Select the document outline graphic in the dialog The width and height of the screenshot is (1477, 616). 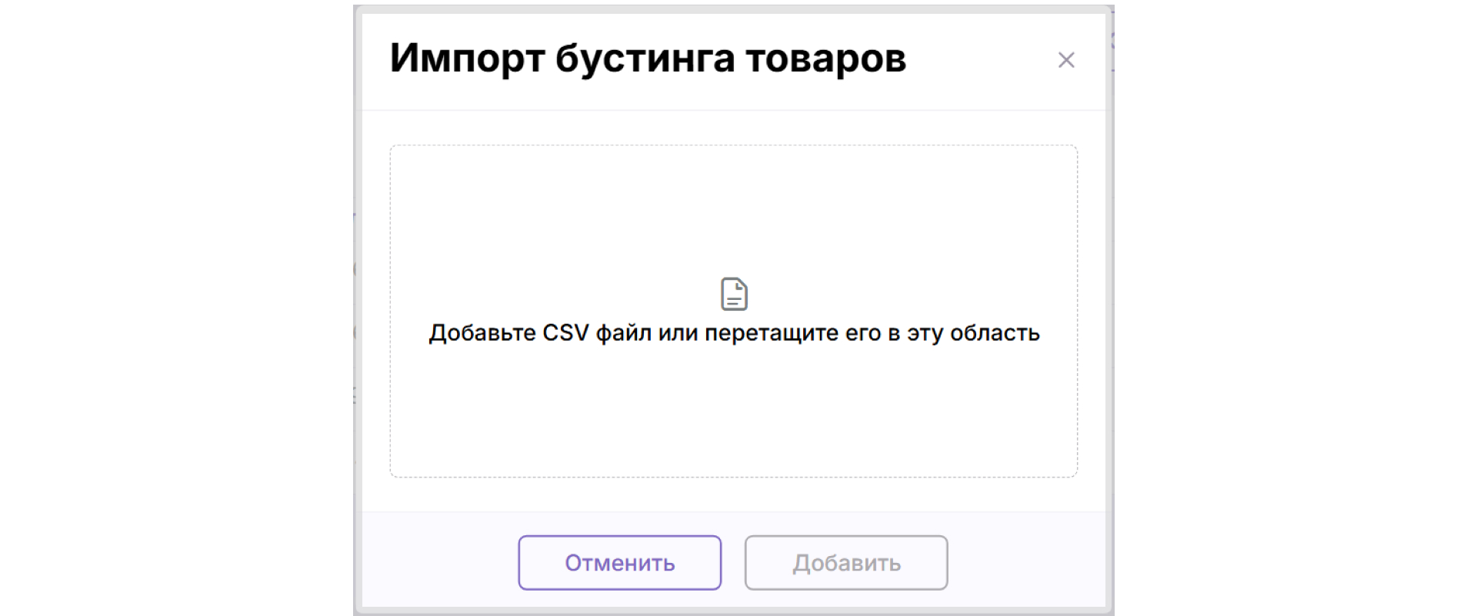pyautogui.click(x=734, y=292)
